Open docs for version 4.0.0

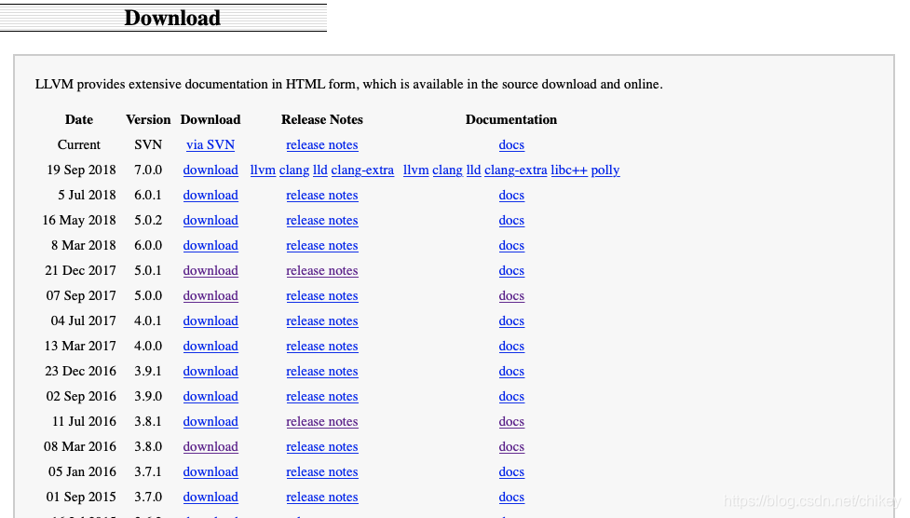tap(511, 346)
